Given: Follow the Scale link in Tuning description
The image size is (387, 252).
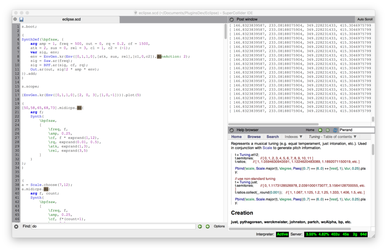Looking at the screenshot, I should (x=267, y=148).
